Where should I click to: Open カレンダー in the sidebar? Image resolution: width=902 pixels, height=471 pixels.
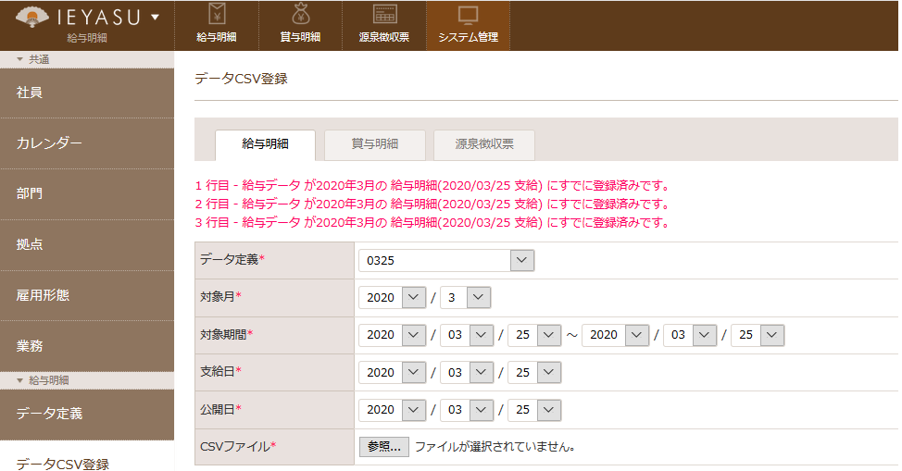[x=87, y=143]
